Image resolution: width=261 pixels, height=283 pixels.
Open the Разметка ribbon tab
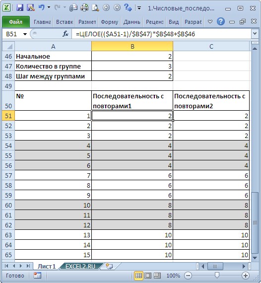[x=87, y=22]
